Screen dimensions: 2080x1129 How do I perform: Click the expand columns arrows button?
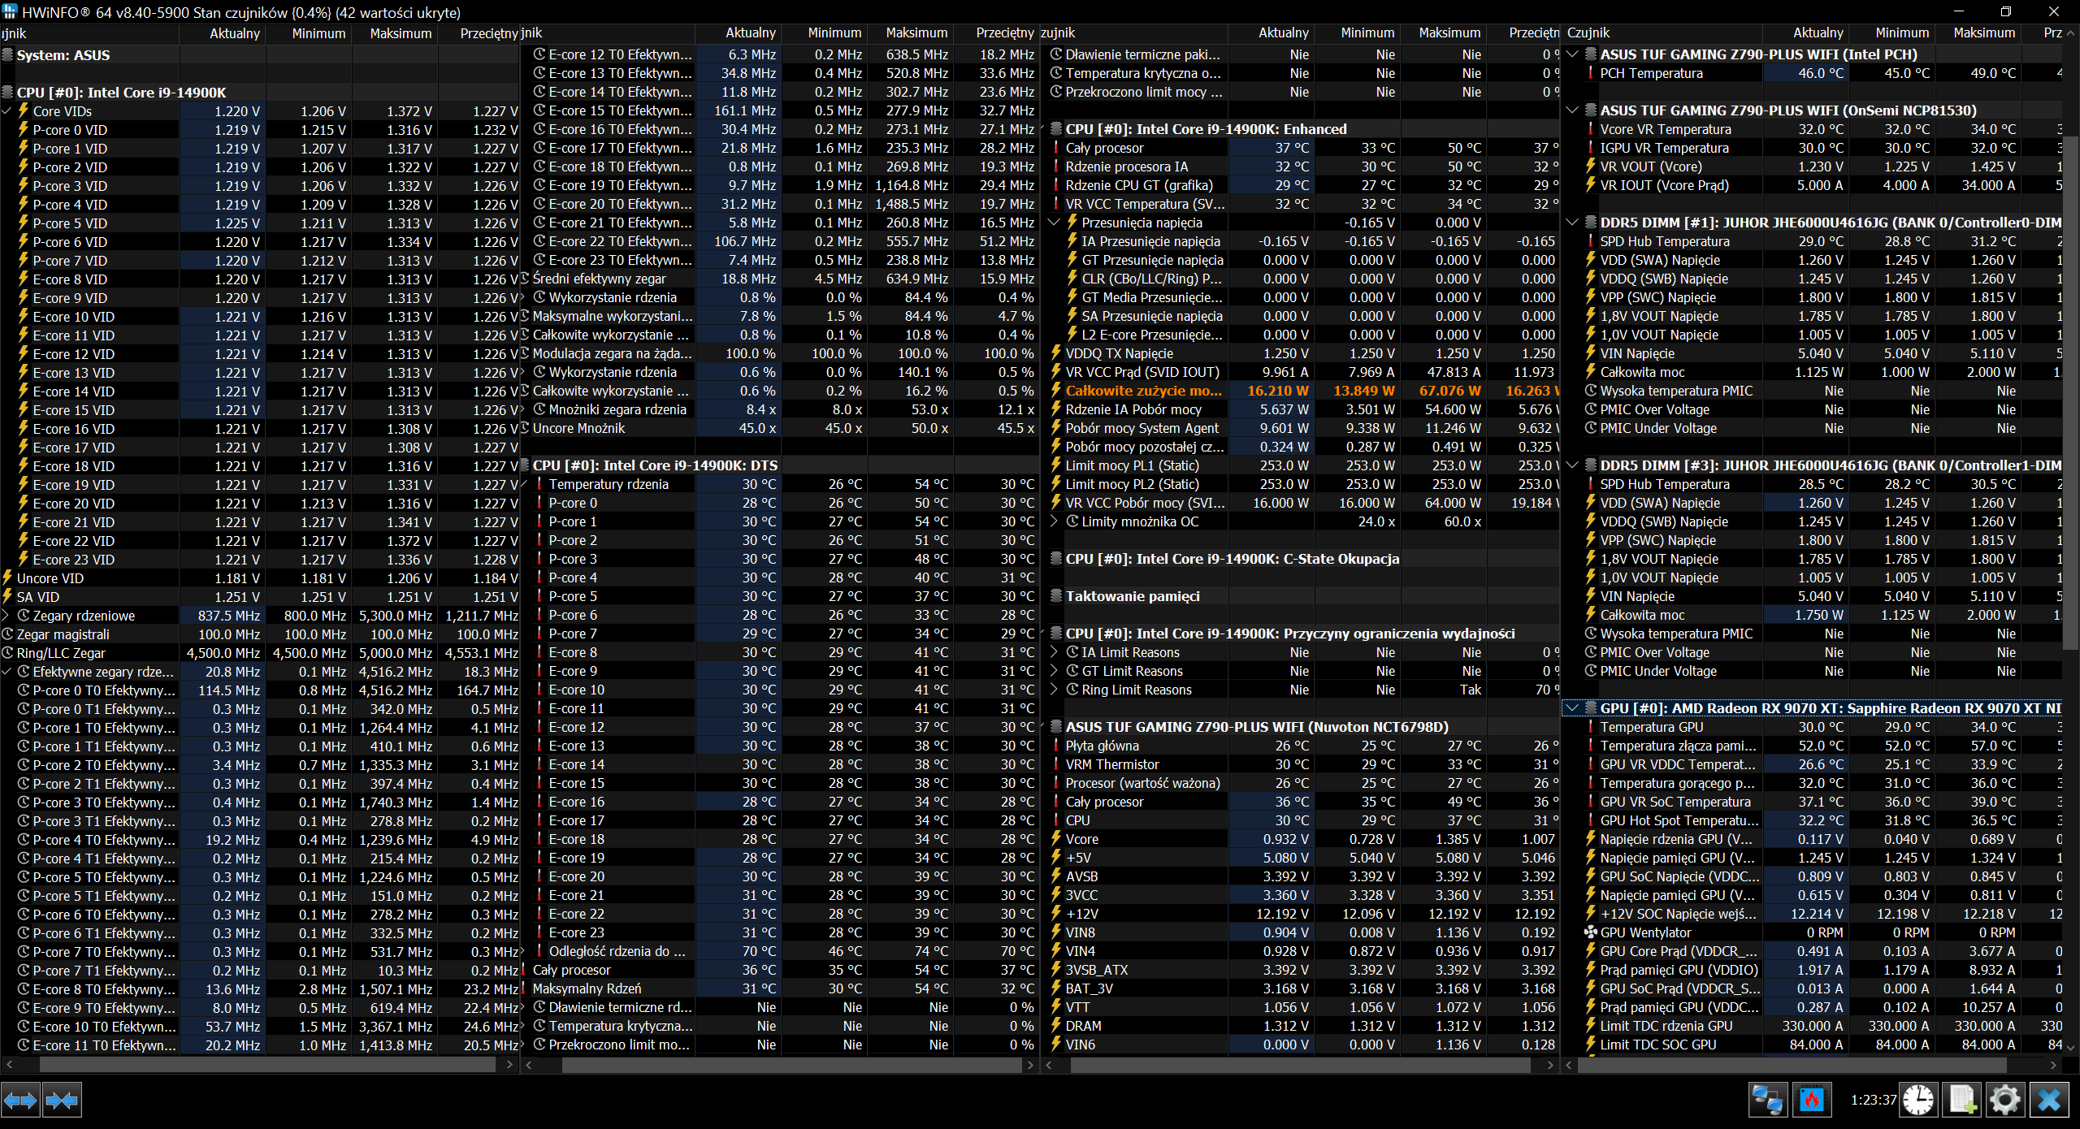(x=20, y=1101)
